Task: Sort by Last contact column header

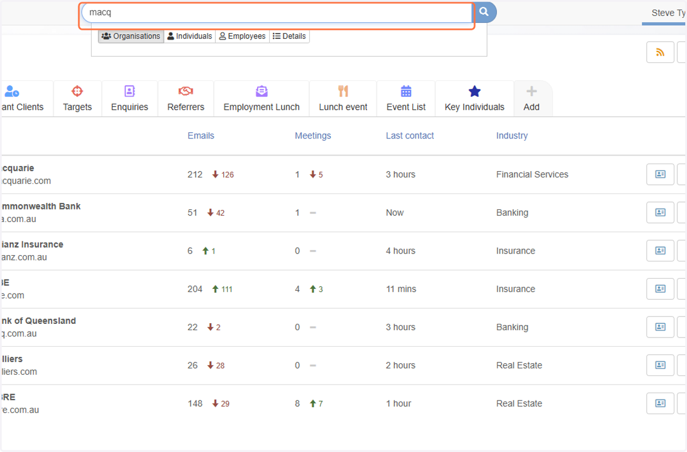Action: click(x=410, y=136)
